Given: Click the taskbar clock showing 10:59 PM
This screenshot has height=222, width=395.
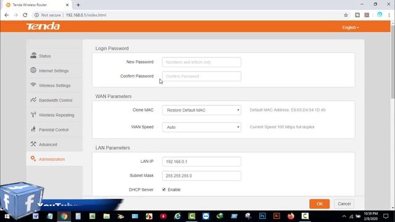Looking at the screenshot, I should click(x=370, y=216).
